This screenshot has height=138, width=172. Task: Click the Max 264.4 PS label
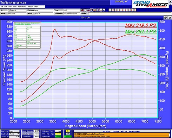pos(141,31)
